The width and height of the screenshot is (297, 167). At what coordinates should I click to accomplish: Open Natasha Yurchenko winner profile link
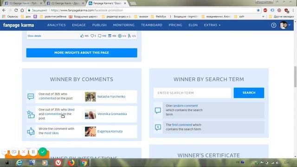click(111, 96)
